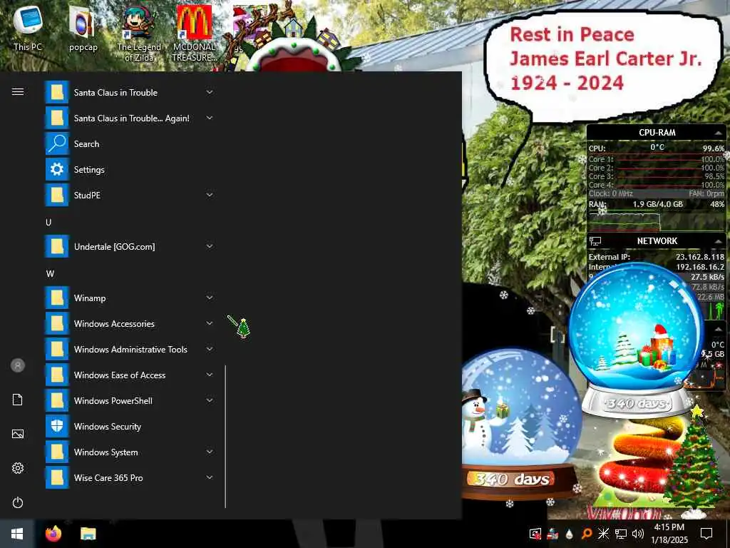Click the External IP value 23.162.8.118
Image resolution: width=730 pixels, height=548 pixels.
coord(700,257)
